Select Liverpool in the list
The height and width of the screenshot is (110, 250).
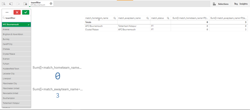(x=17, y=79)
